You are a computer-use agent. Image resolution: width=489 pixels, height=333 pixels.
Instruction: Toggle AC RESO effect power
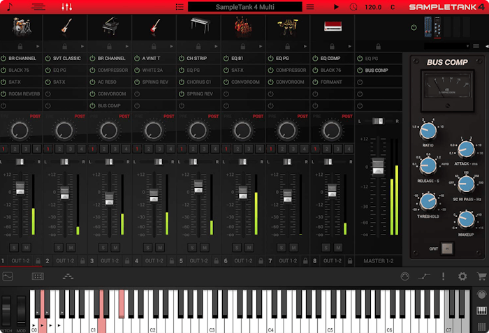click(x=92, y=82)
